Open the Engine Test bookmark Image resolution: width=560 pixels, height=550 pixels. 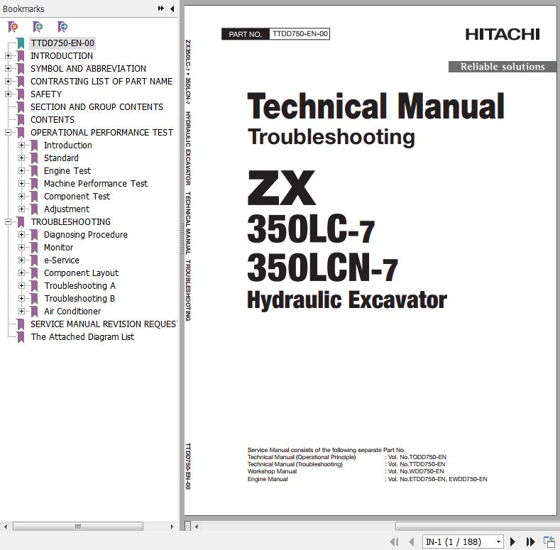click(67, 171)
